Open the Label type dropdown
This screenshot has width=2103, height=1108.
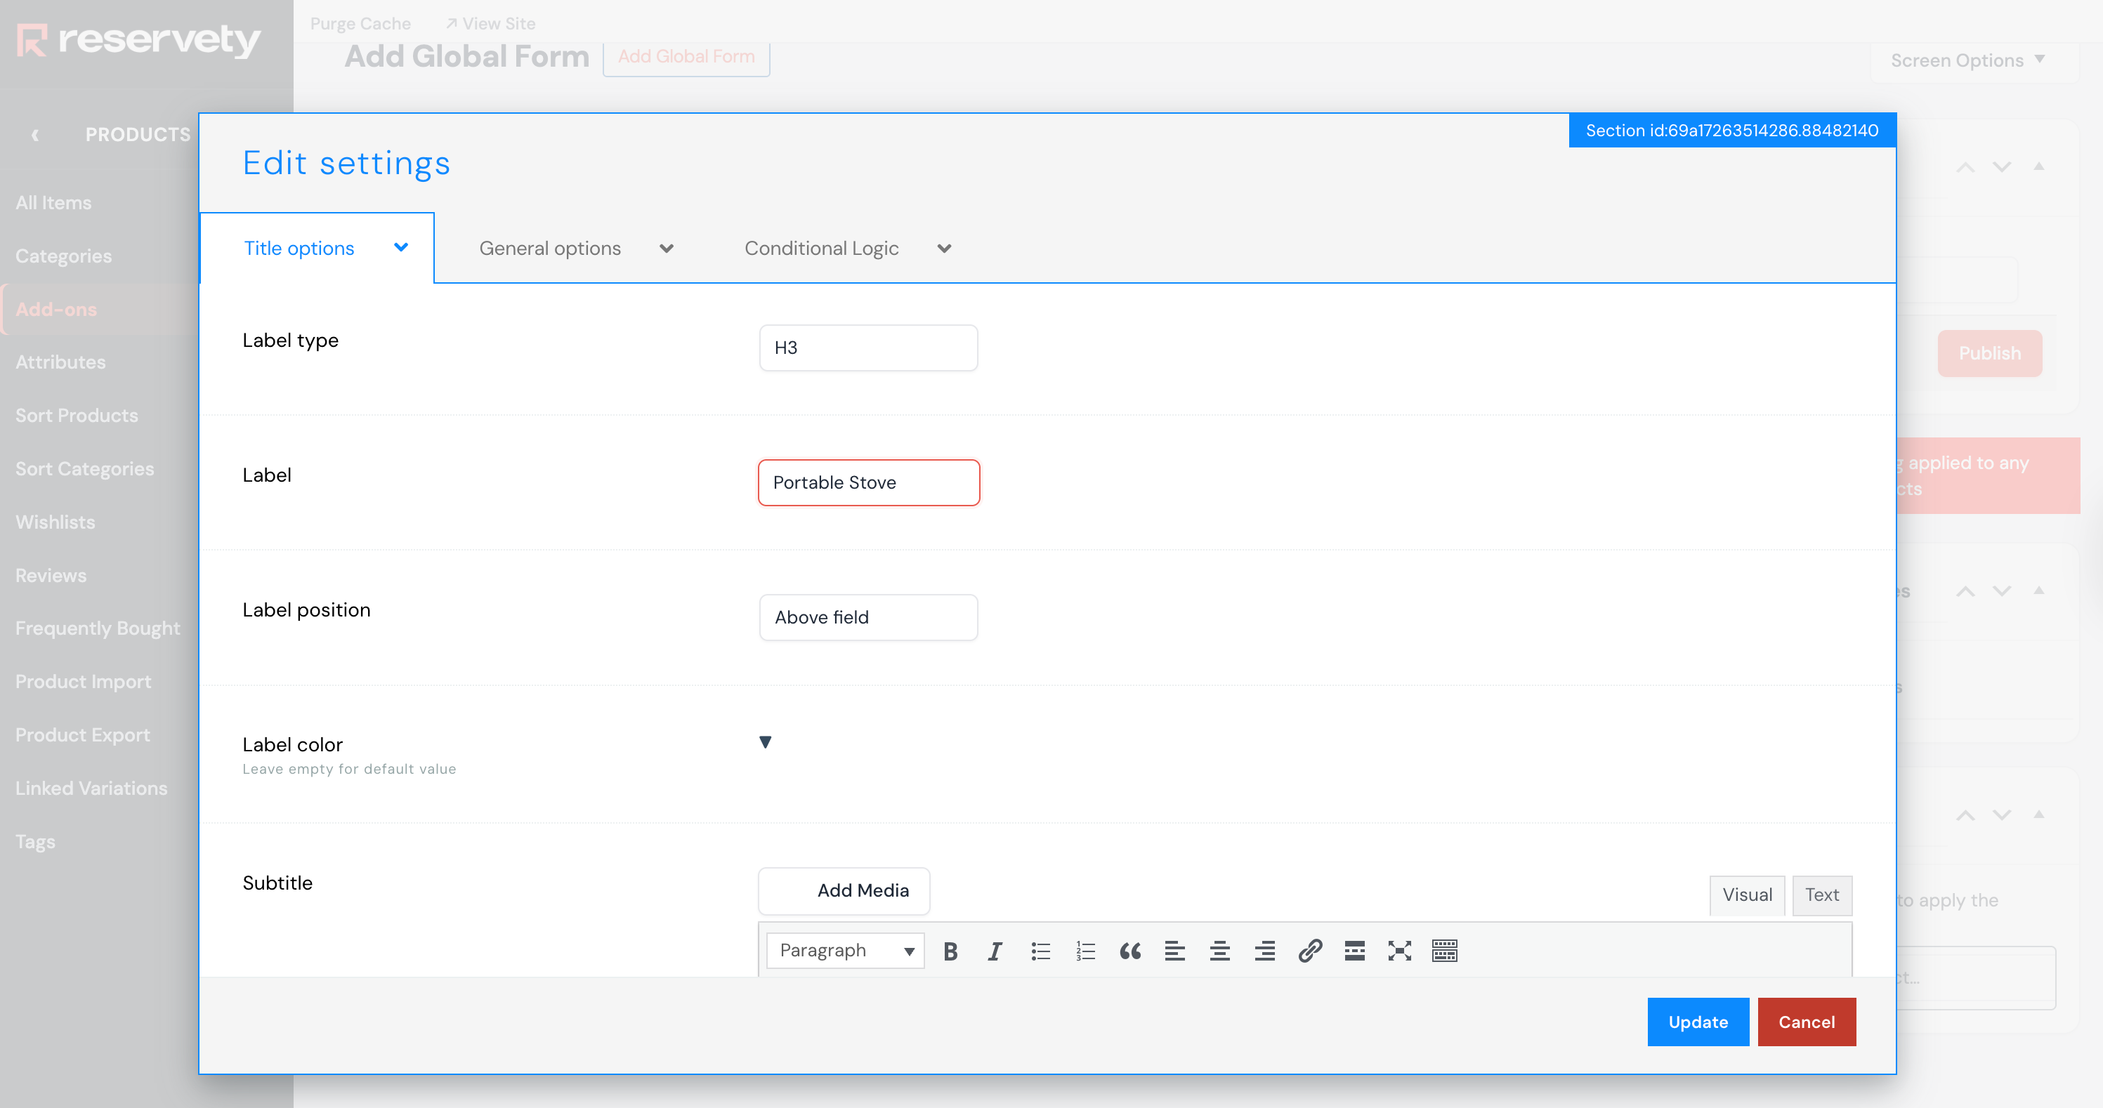867,348
